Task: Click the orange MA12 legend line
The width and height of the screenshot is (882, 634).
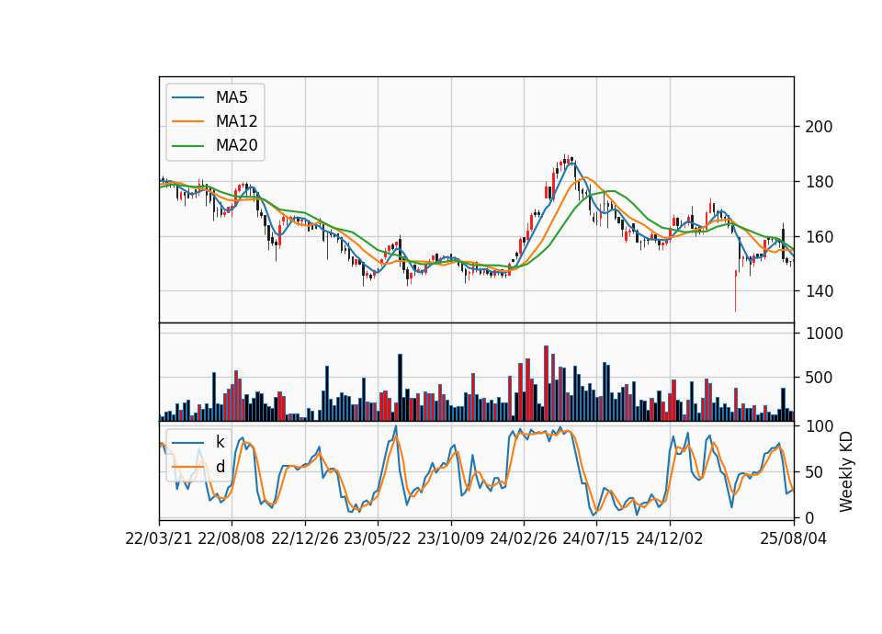Action: pyautogui.click(x=187, y=121)
